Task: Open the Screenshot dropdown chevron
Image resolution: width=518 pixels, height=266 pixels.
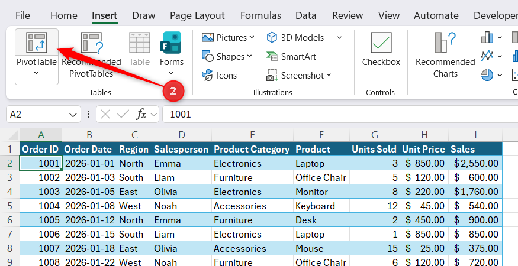Action: click(x=329, y=75)
